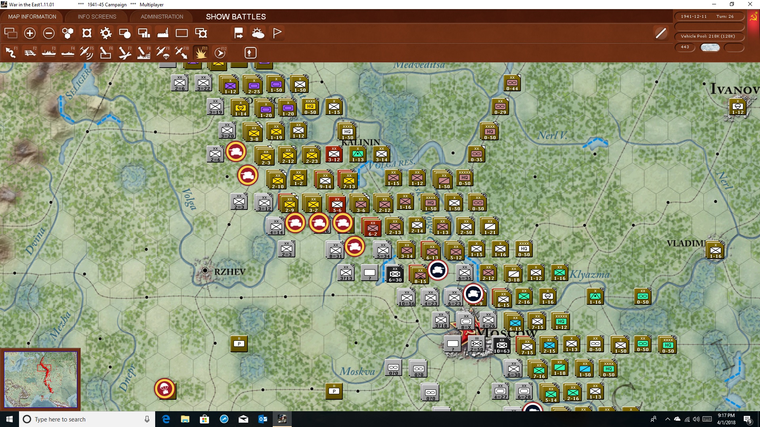Click the flag with arrow icon
760x427 pixels.
[x=239, y=33]
